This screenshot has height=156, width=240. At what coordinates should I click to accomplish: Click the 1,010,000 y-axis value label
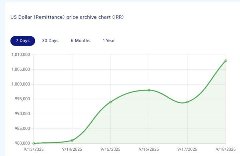pos(21,55)
